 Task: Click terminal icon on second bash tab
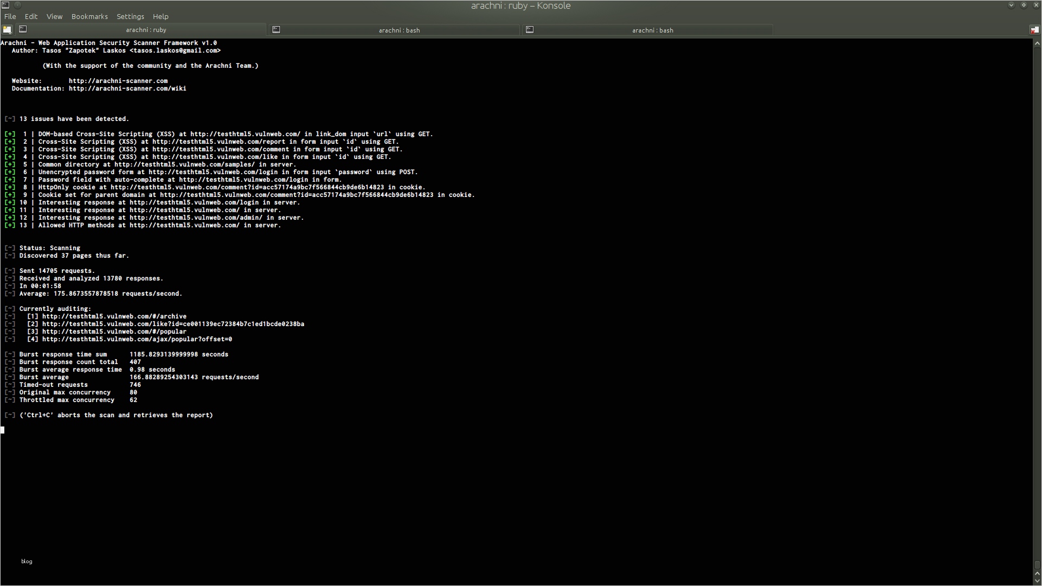[x=530, y=30]
